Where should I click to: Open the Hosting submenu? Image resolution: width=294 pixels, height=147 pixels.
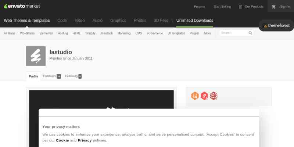tap(62, 33)
